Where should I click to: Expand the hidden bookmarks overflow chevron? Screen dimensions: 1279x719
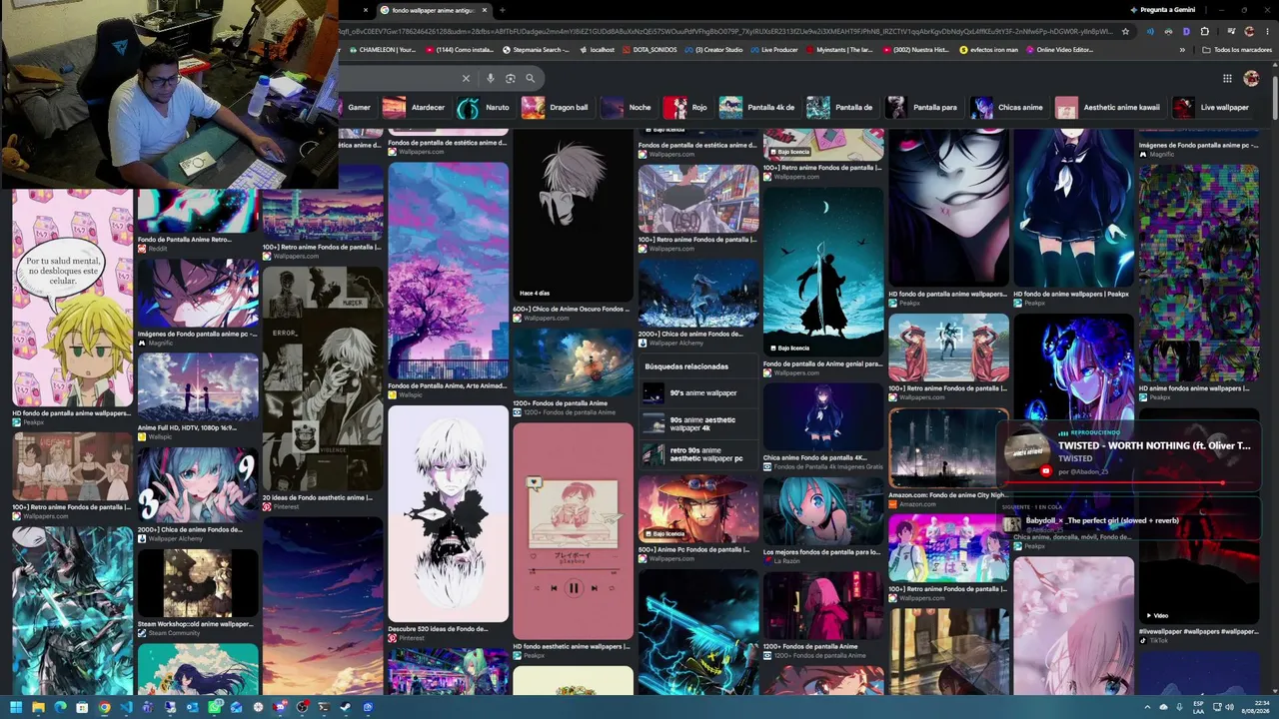1182,50
